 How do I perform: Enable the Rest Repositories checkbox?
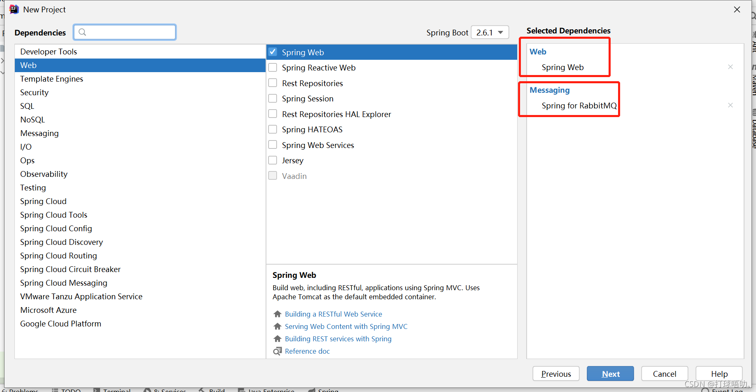pos(273,83)
